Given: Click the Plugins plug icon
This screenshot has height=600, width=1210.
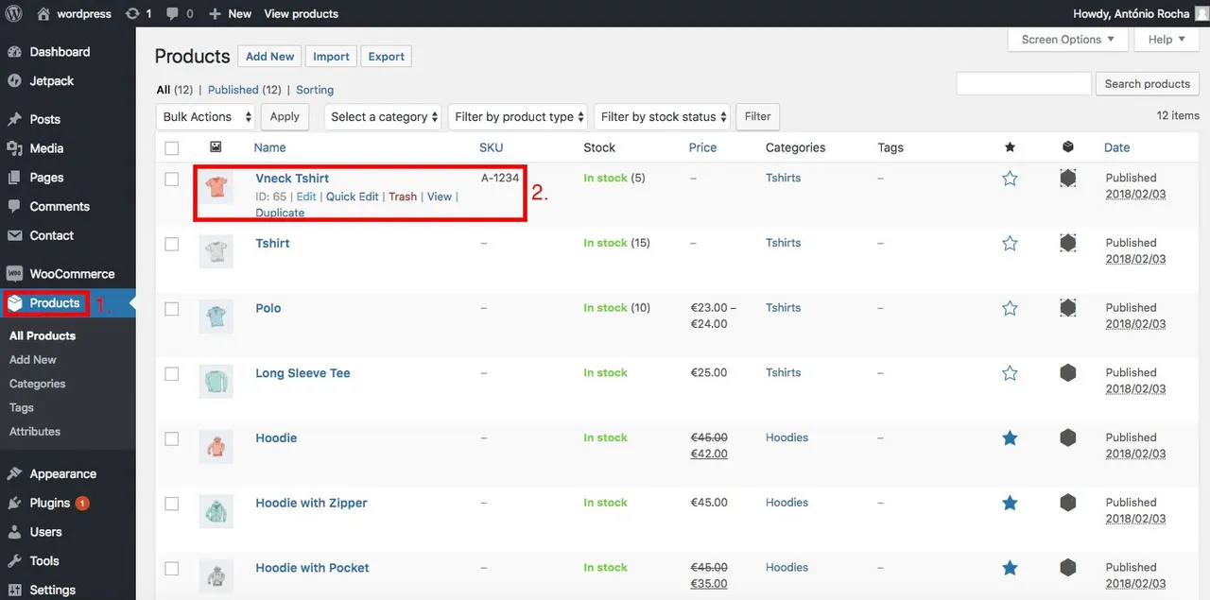Looking at the screenshot, I should (14, 503).
